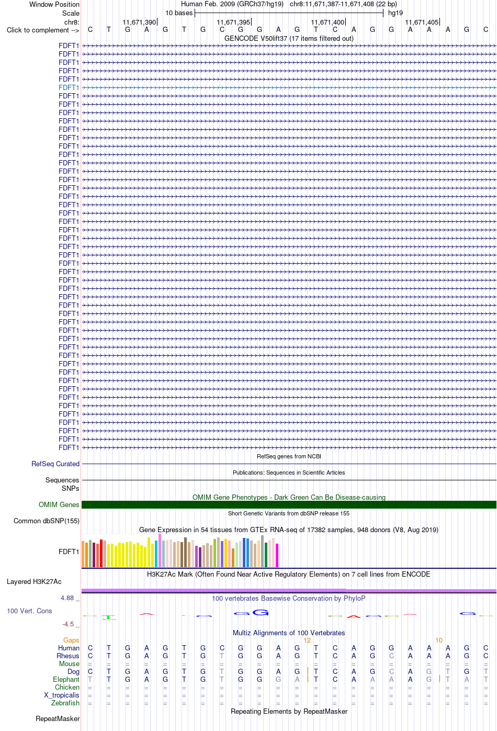Click the Chicken species label
497x731 pixels.
[67, 687]
